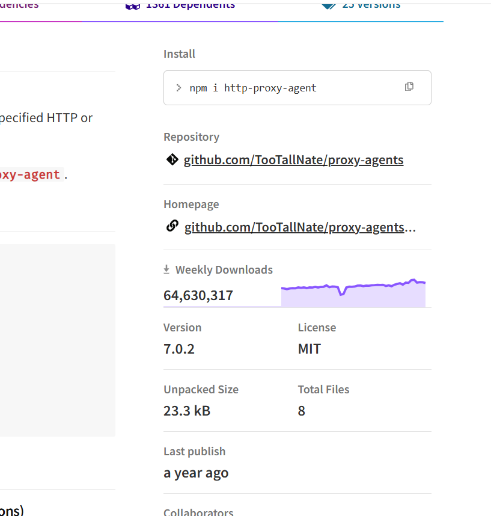
Task: Click the Unpacked Size label
Action: 201,389
